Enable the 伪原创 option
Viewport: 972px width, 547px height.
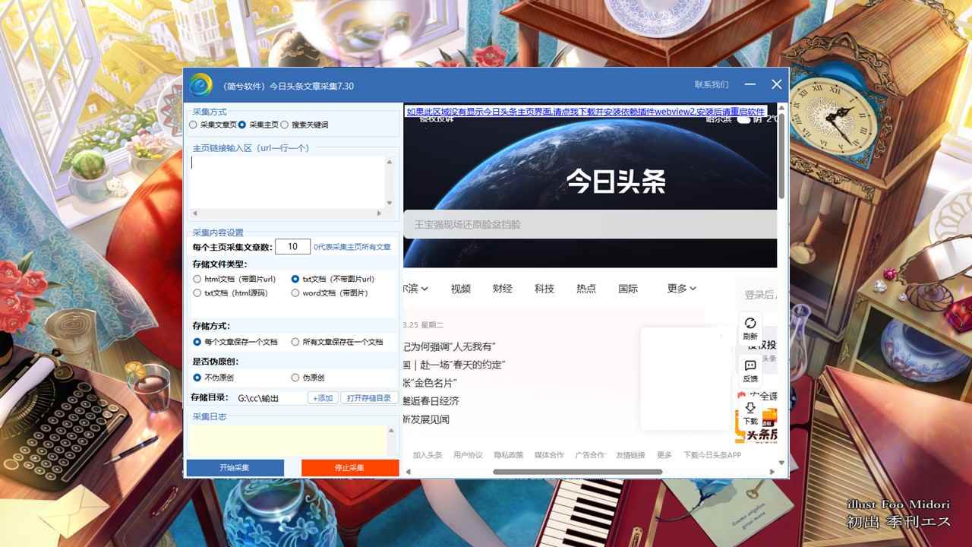(x=295, y=378)
